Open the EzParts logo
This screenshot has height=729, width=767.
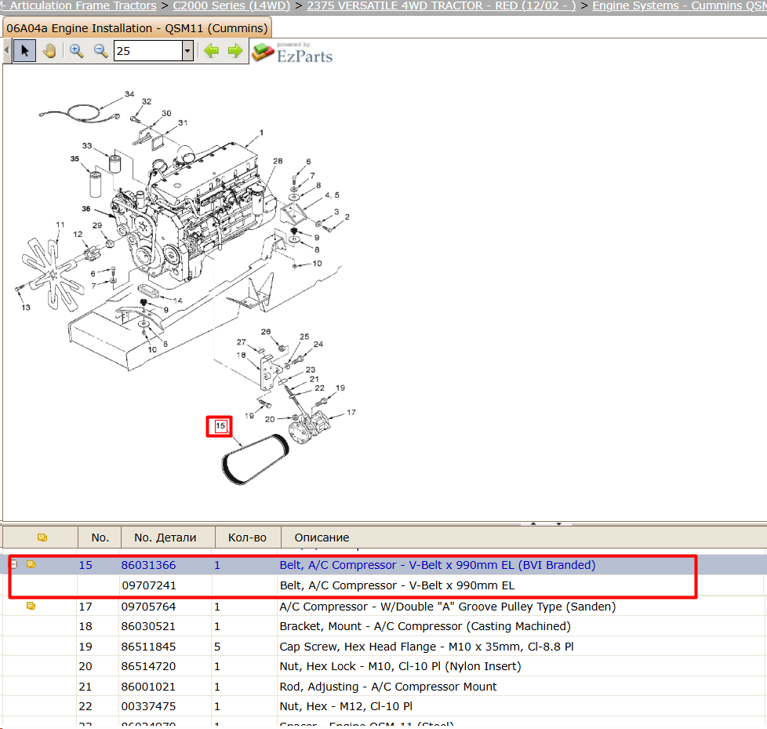coord(293,53)
